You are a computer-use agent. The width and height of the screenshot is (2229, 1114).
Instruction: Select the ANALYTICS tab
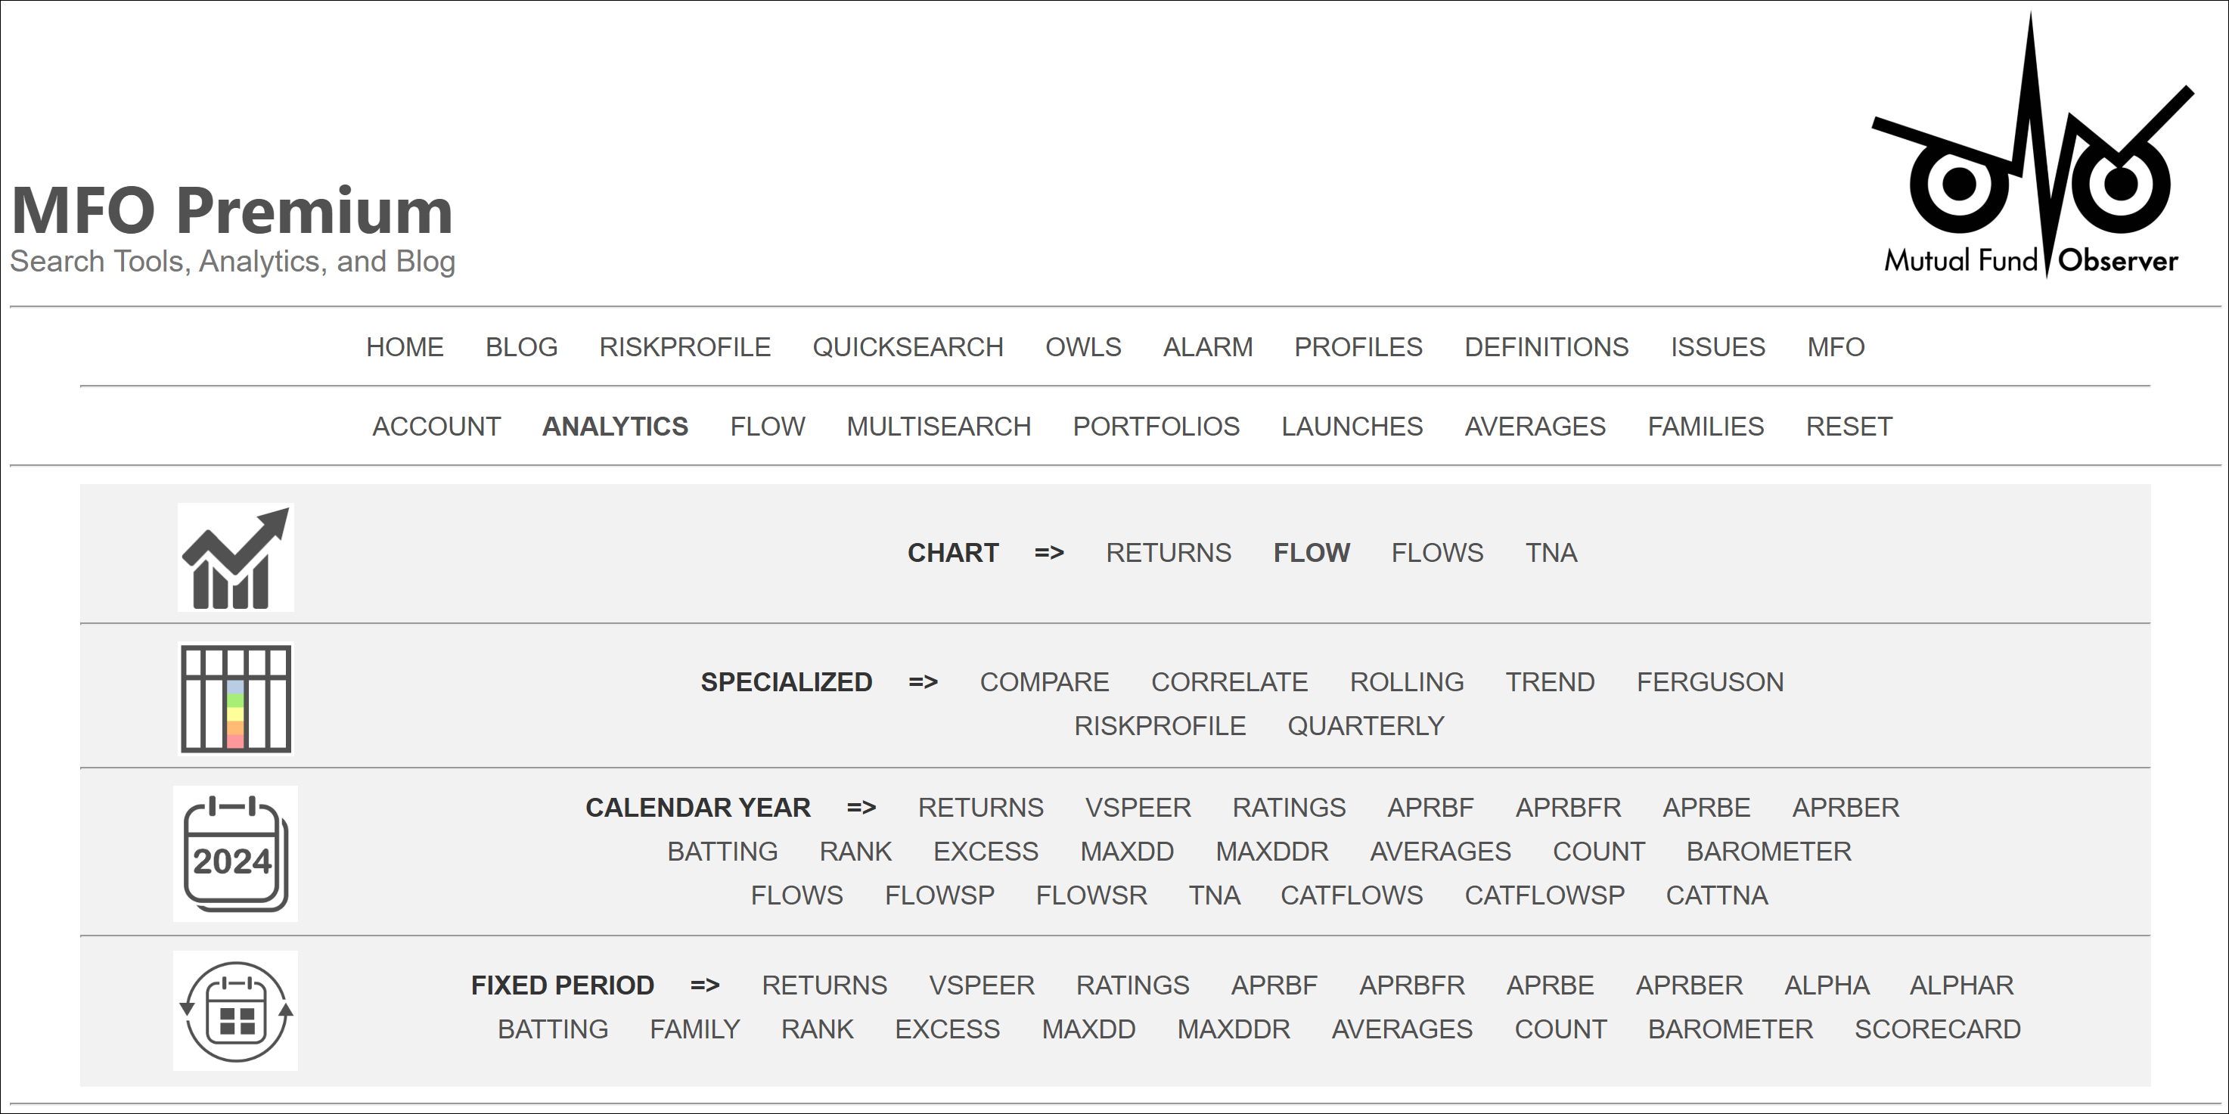615,427
